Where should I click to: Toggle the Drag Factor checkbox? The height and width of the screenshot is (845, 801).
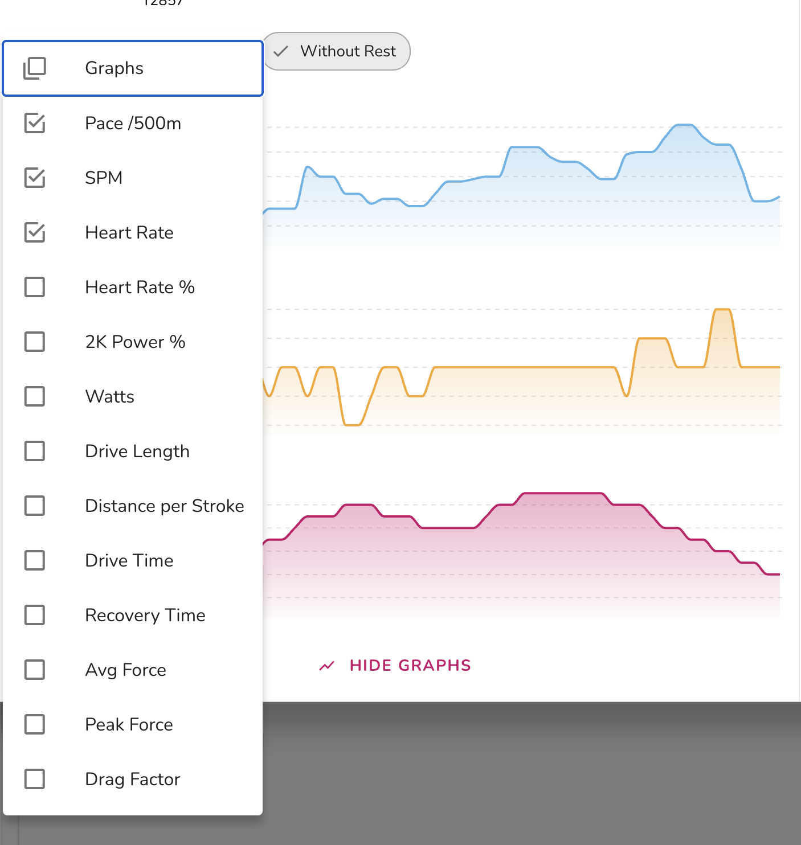pyautogui.click(x=35, y=779)
